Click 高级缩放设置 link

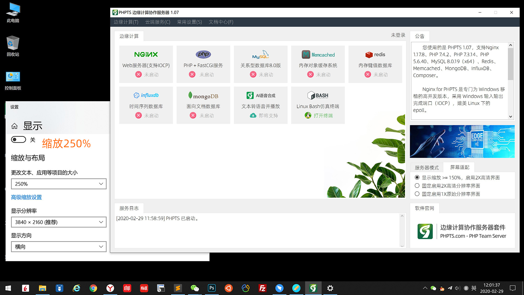coord(26,197)
